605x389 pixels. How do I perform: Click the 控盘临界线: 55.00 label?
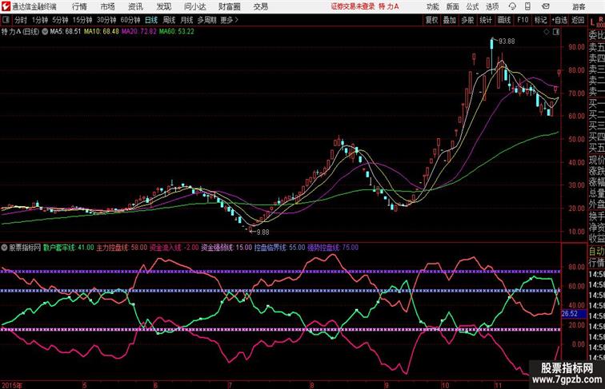279,248
